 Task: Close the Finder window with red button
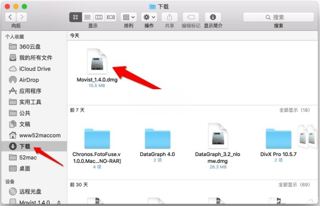coord(7,6)
